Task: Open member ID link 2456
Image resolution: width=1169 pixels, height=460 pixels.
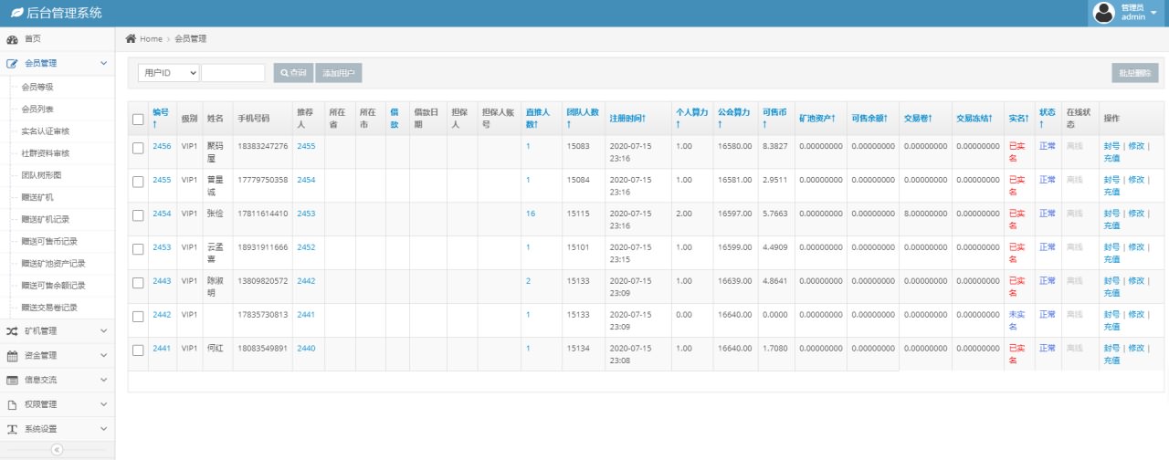Action: coord(162,146)
